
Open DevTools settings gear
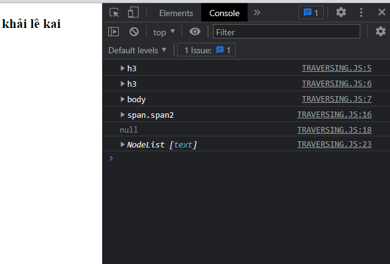point(341,12)
